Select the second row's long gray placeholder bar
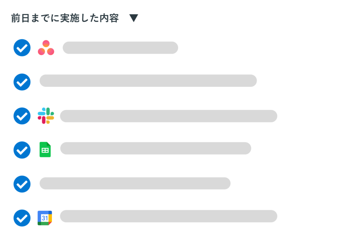The width and height of the screenshot is (340, 242). coord(148,81)
